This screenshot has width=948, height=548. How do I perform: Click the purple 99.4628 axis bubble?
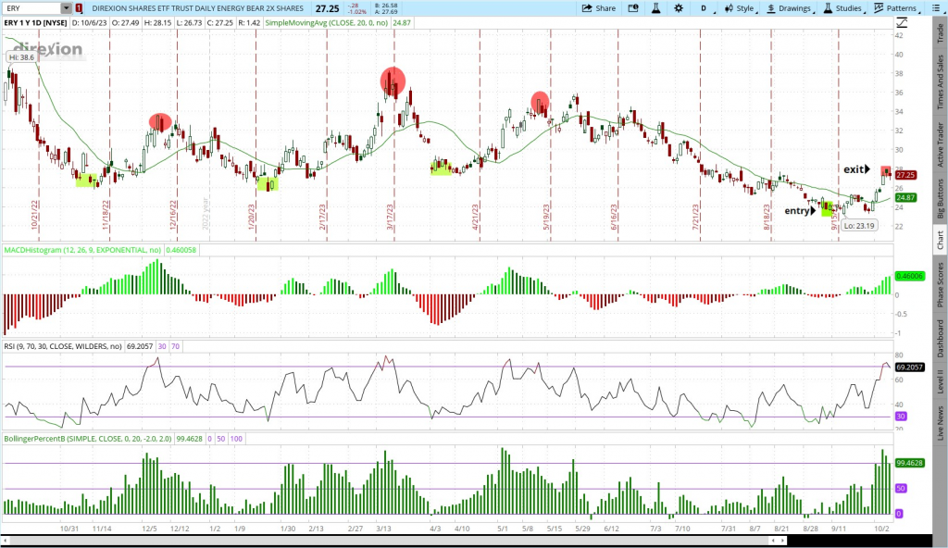click(909, 463)
